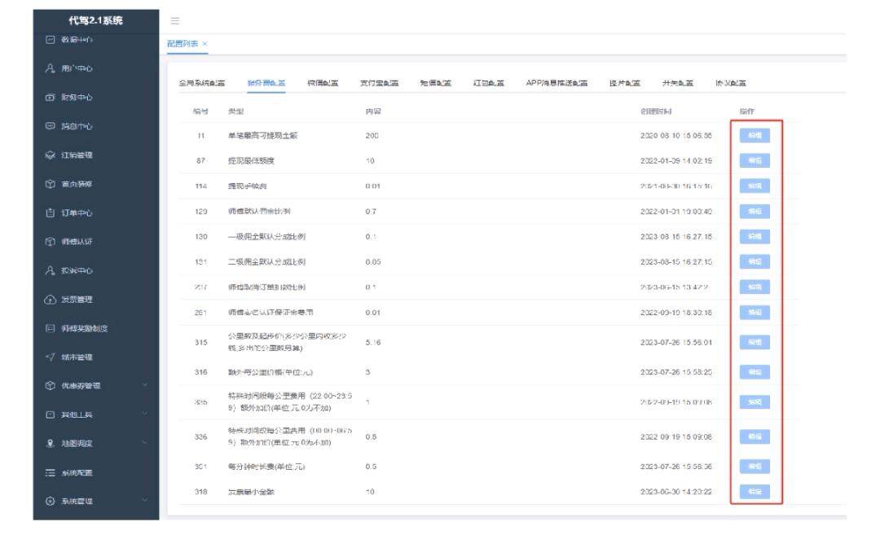Click edit button for row 129
The width and height of the screenshot is (880, 535).
(754, 211)
